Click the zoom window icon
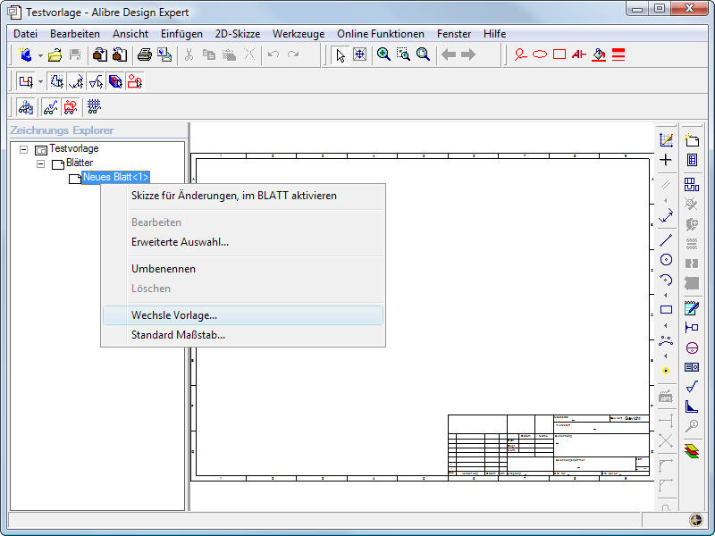The width and height of the screenshot is (715, 536). [403, 54]
